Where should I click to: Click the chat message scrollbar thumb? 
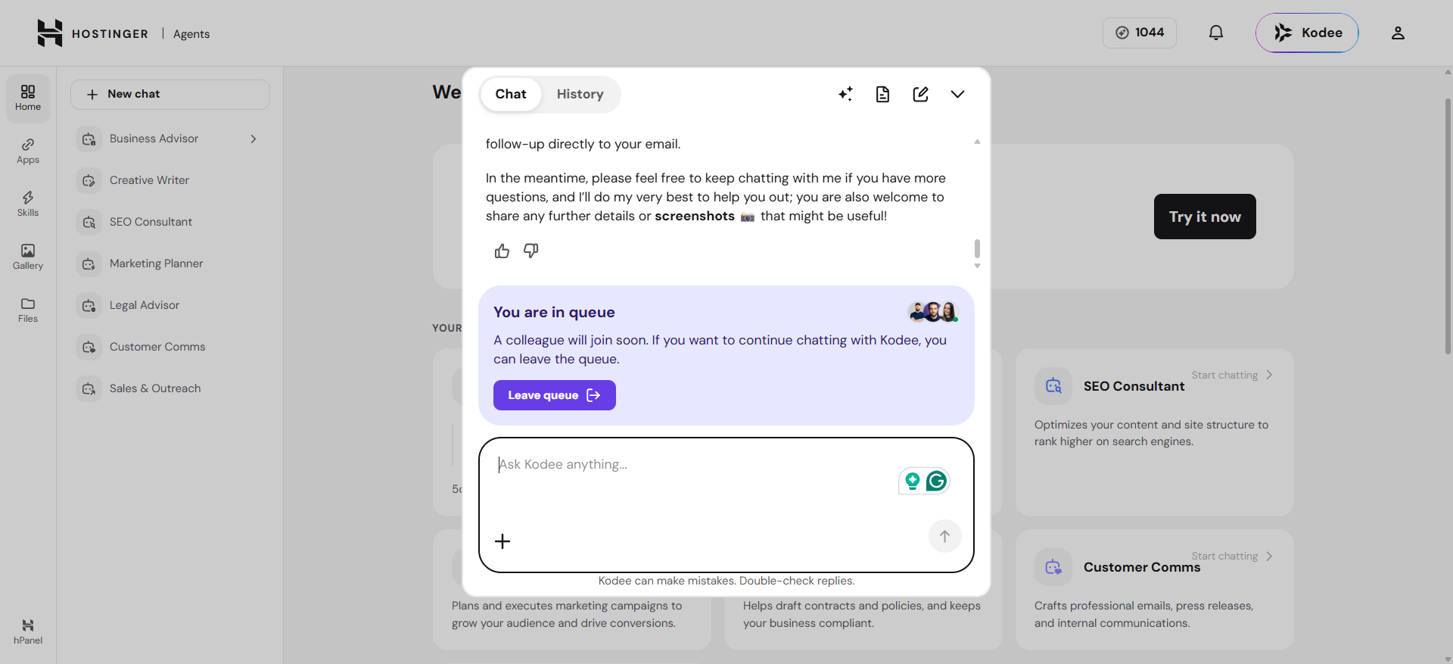tap(977, 248)
